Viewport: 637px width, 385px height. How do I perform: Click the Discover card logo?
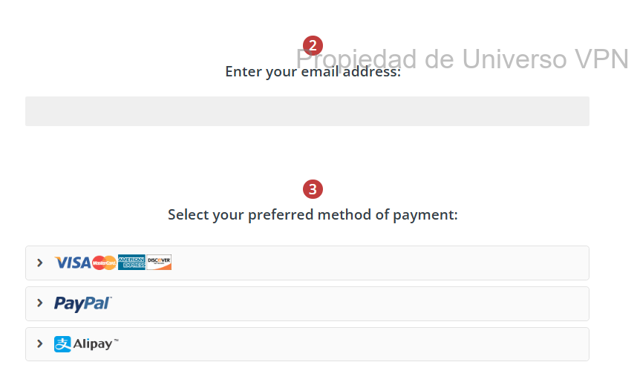(x=159, y=263)
